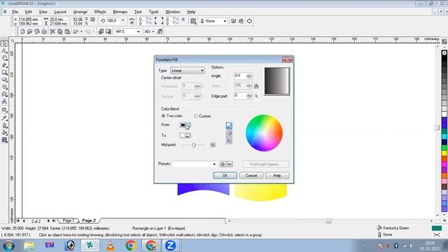Screen dimensions: 448x252
Task: Toggle the Steps lock button
Action: click(x=256, y=86)
